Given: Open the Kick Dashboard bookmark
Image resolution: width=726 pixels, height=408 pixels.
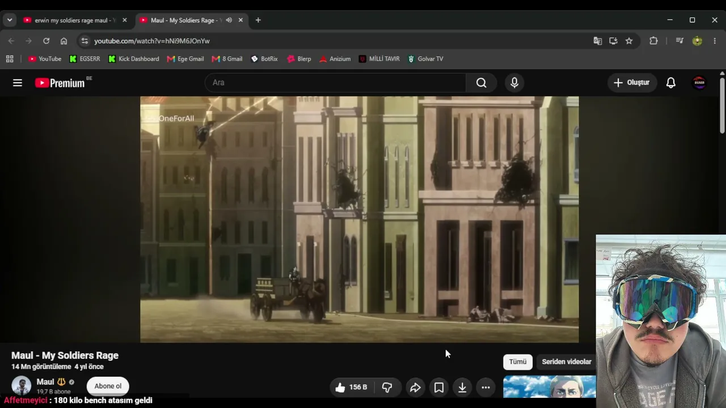Looking at the screenshot, I should pyautogui.click(x=133, y=59).
